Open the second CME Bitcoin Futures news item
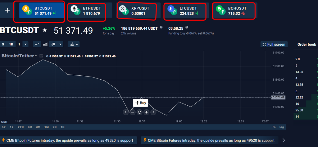 (x=210, y=140)
